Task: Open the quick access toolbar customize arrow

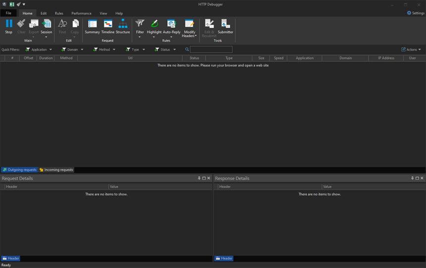Action: point(24,4)
